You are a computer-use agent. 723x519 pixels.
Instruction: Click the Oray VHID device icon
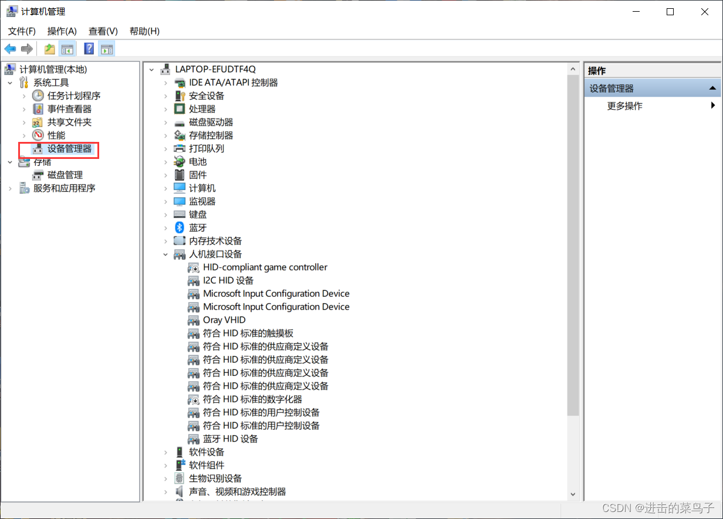click(x=193, y=320)
